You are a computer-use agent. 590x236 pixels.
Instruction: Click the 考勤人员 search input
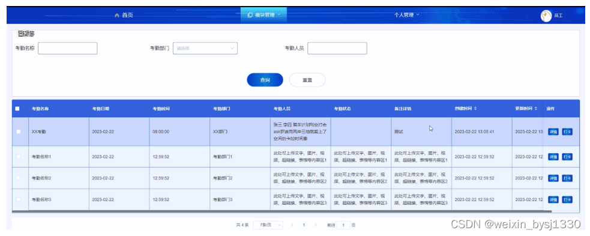click(337, 48)
